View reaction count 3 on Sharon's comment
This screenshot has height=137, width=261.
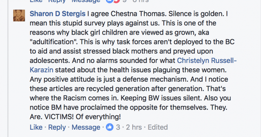(x=118, y=127)
